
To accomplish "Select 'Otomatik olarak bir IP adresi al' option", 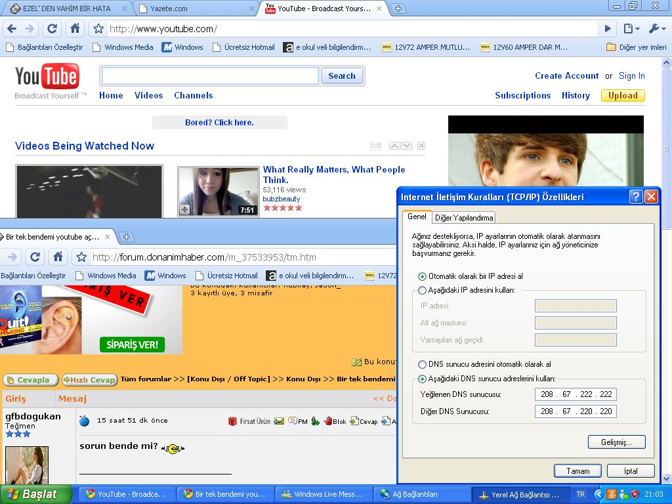I will click(422, 276).
